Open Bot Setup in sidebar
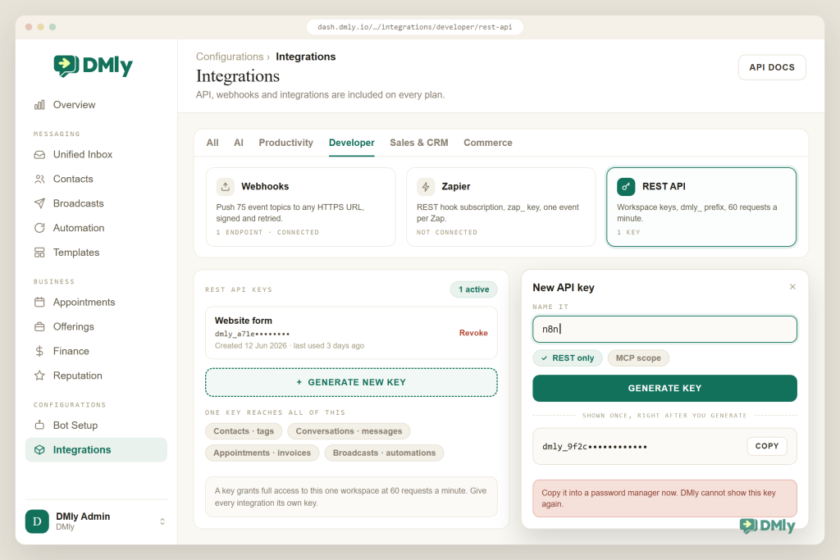Image resolution: width=840 pixels, height=560 pixels. click(97, 425)
